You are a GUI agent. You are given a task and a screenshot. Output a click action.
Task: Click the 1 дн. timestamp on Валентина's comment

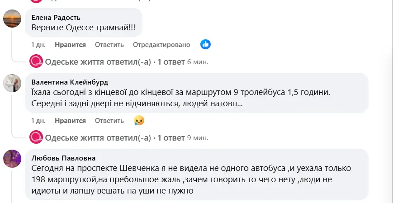[x=38, y=121]
